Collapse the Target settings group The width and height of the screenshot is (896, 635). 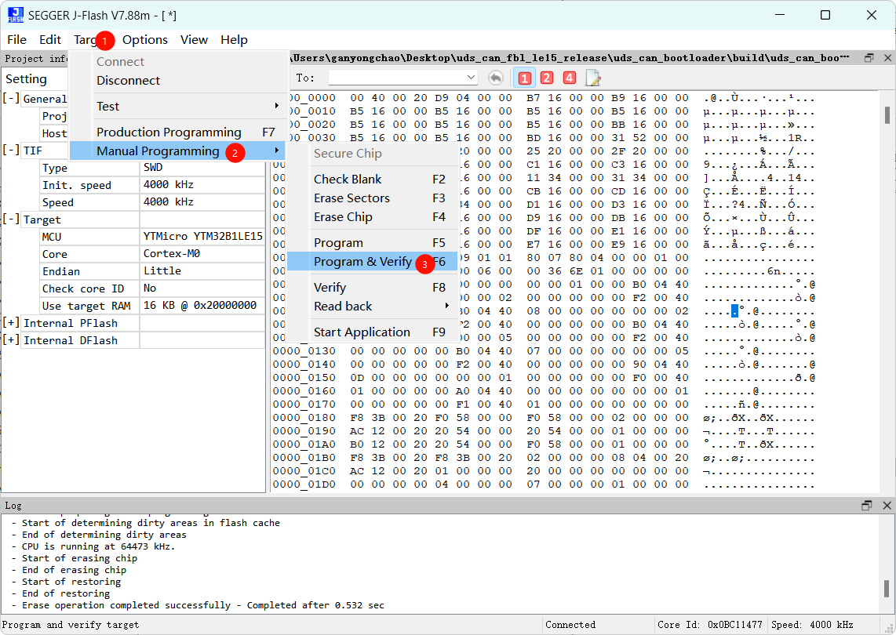11,219
